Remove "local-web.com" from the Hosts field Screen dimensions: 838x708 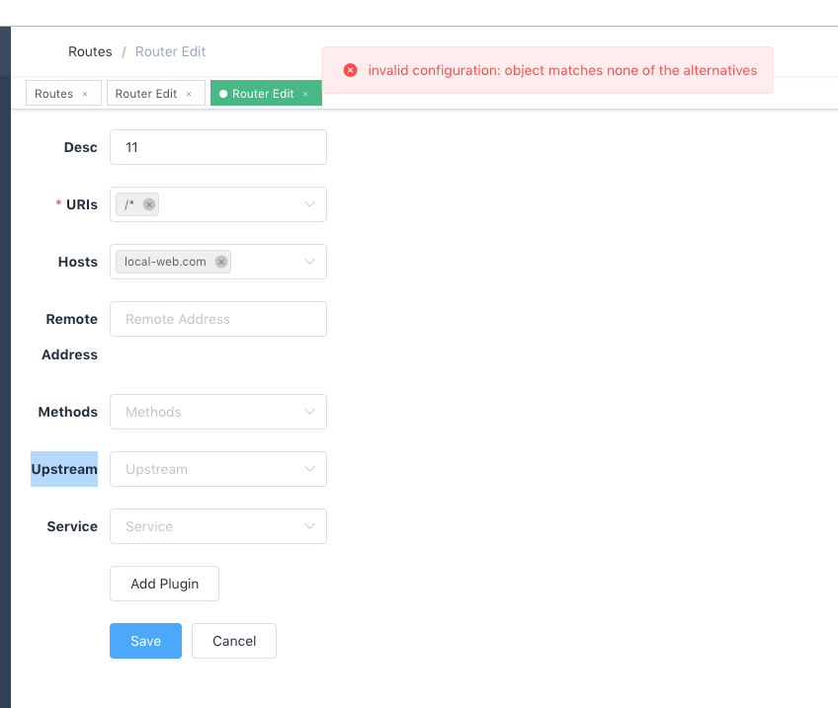(220, 261)
